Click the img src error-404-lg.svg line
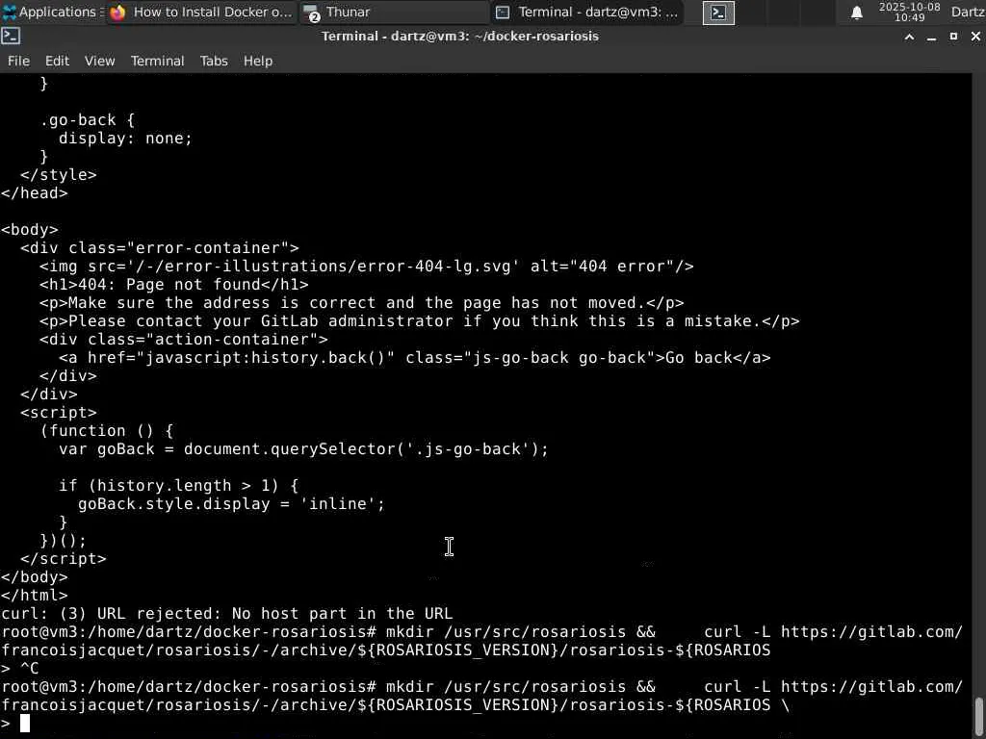The width and height of the screenshot is (986, 739). tap(367, 267)
